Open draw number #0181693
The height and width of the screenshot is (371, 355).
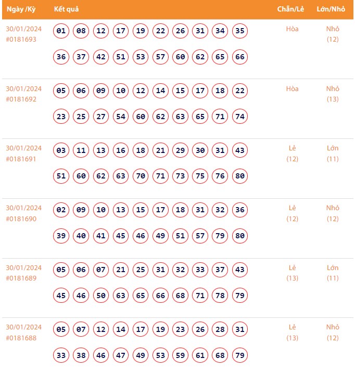pyautogui.click(x=21, y=40)
